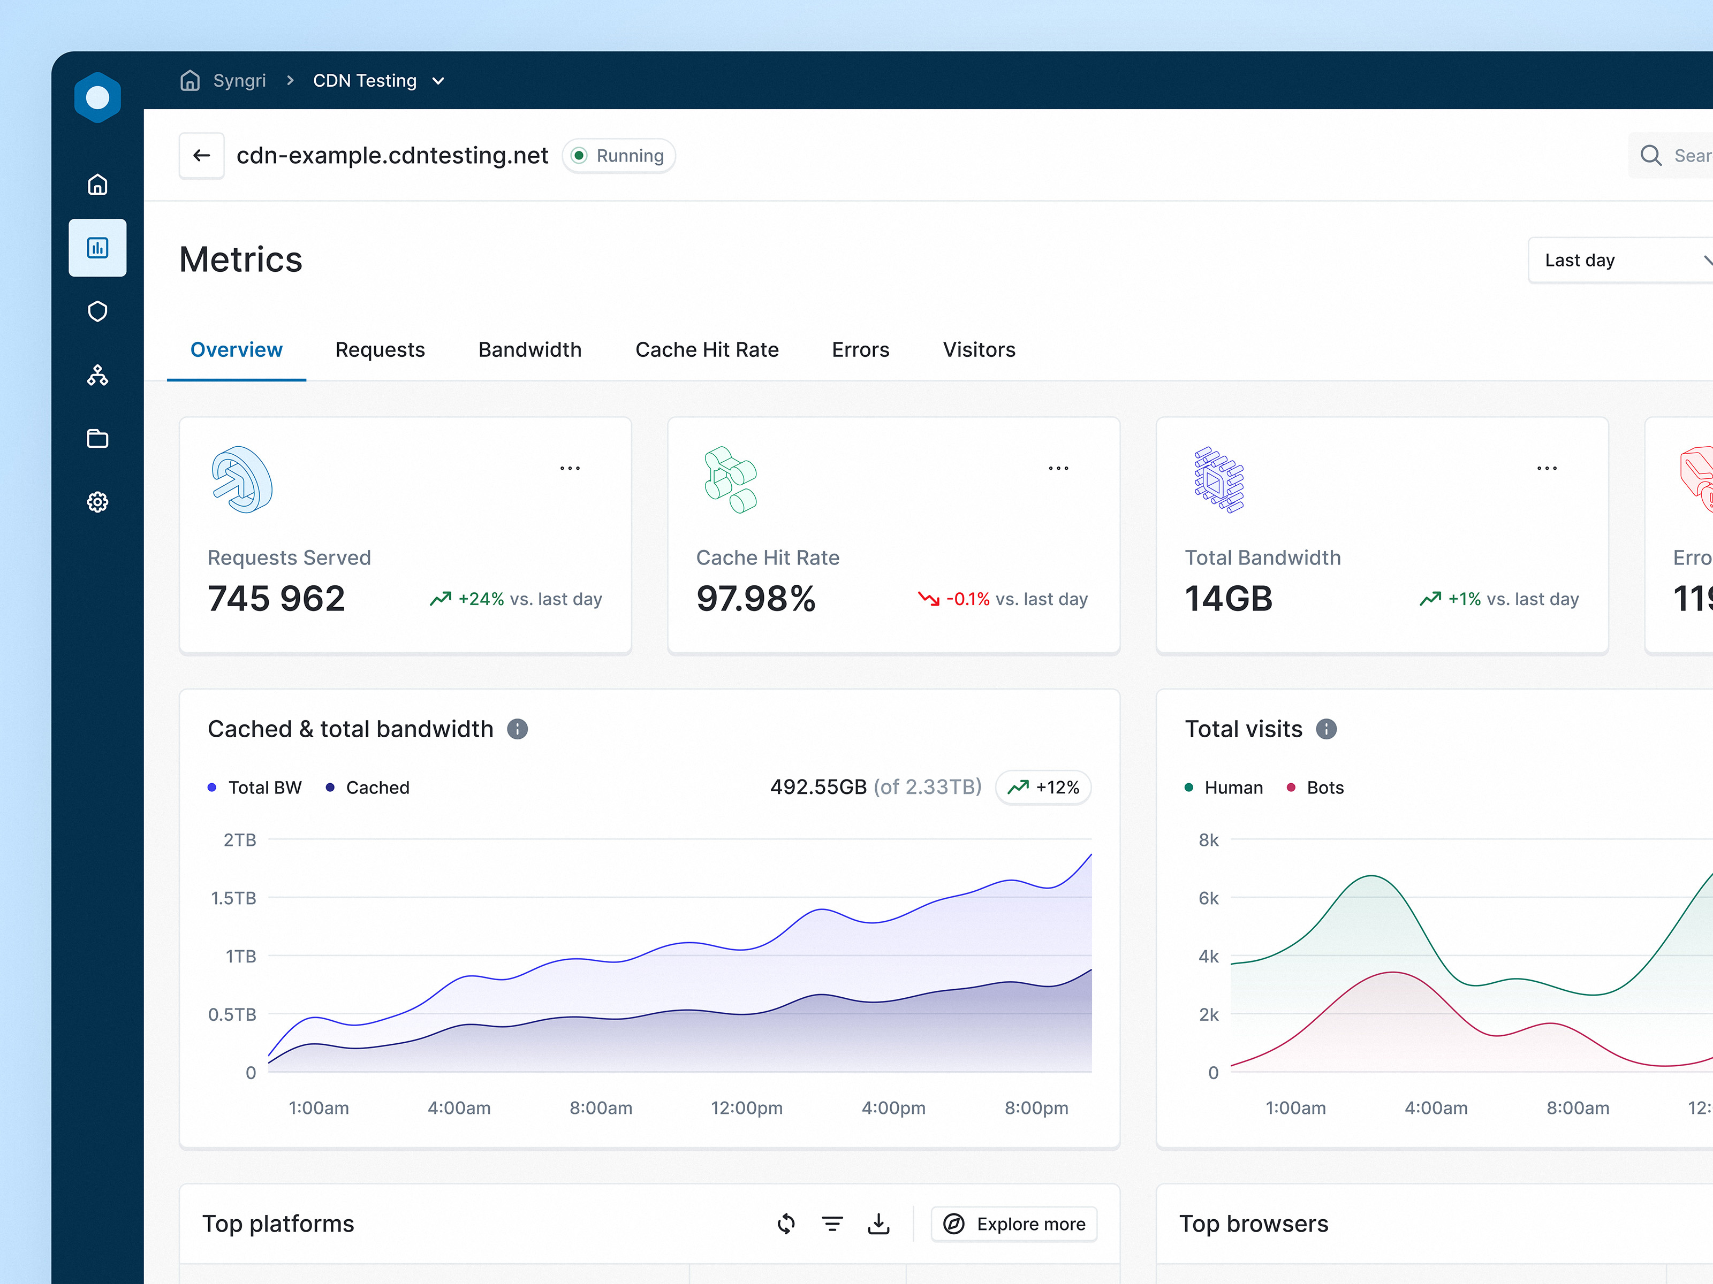Click the Syngri breadcrumb home icon
The height and width of the screenshot is (1284, 1713).
[x=191, y=80]
